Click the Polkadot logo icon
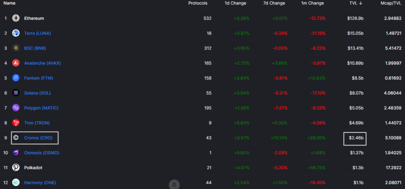Viewport: 405px width, 189px height. (16, 168)
